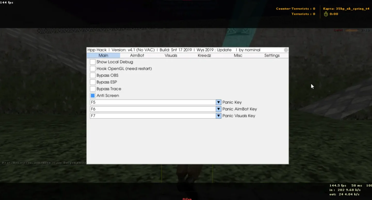Viewport: 372px width, 200px height.
Task: Click the Hpp Hack window title bar
Action: pos(181,50)
